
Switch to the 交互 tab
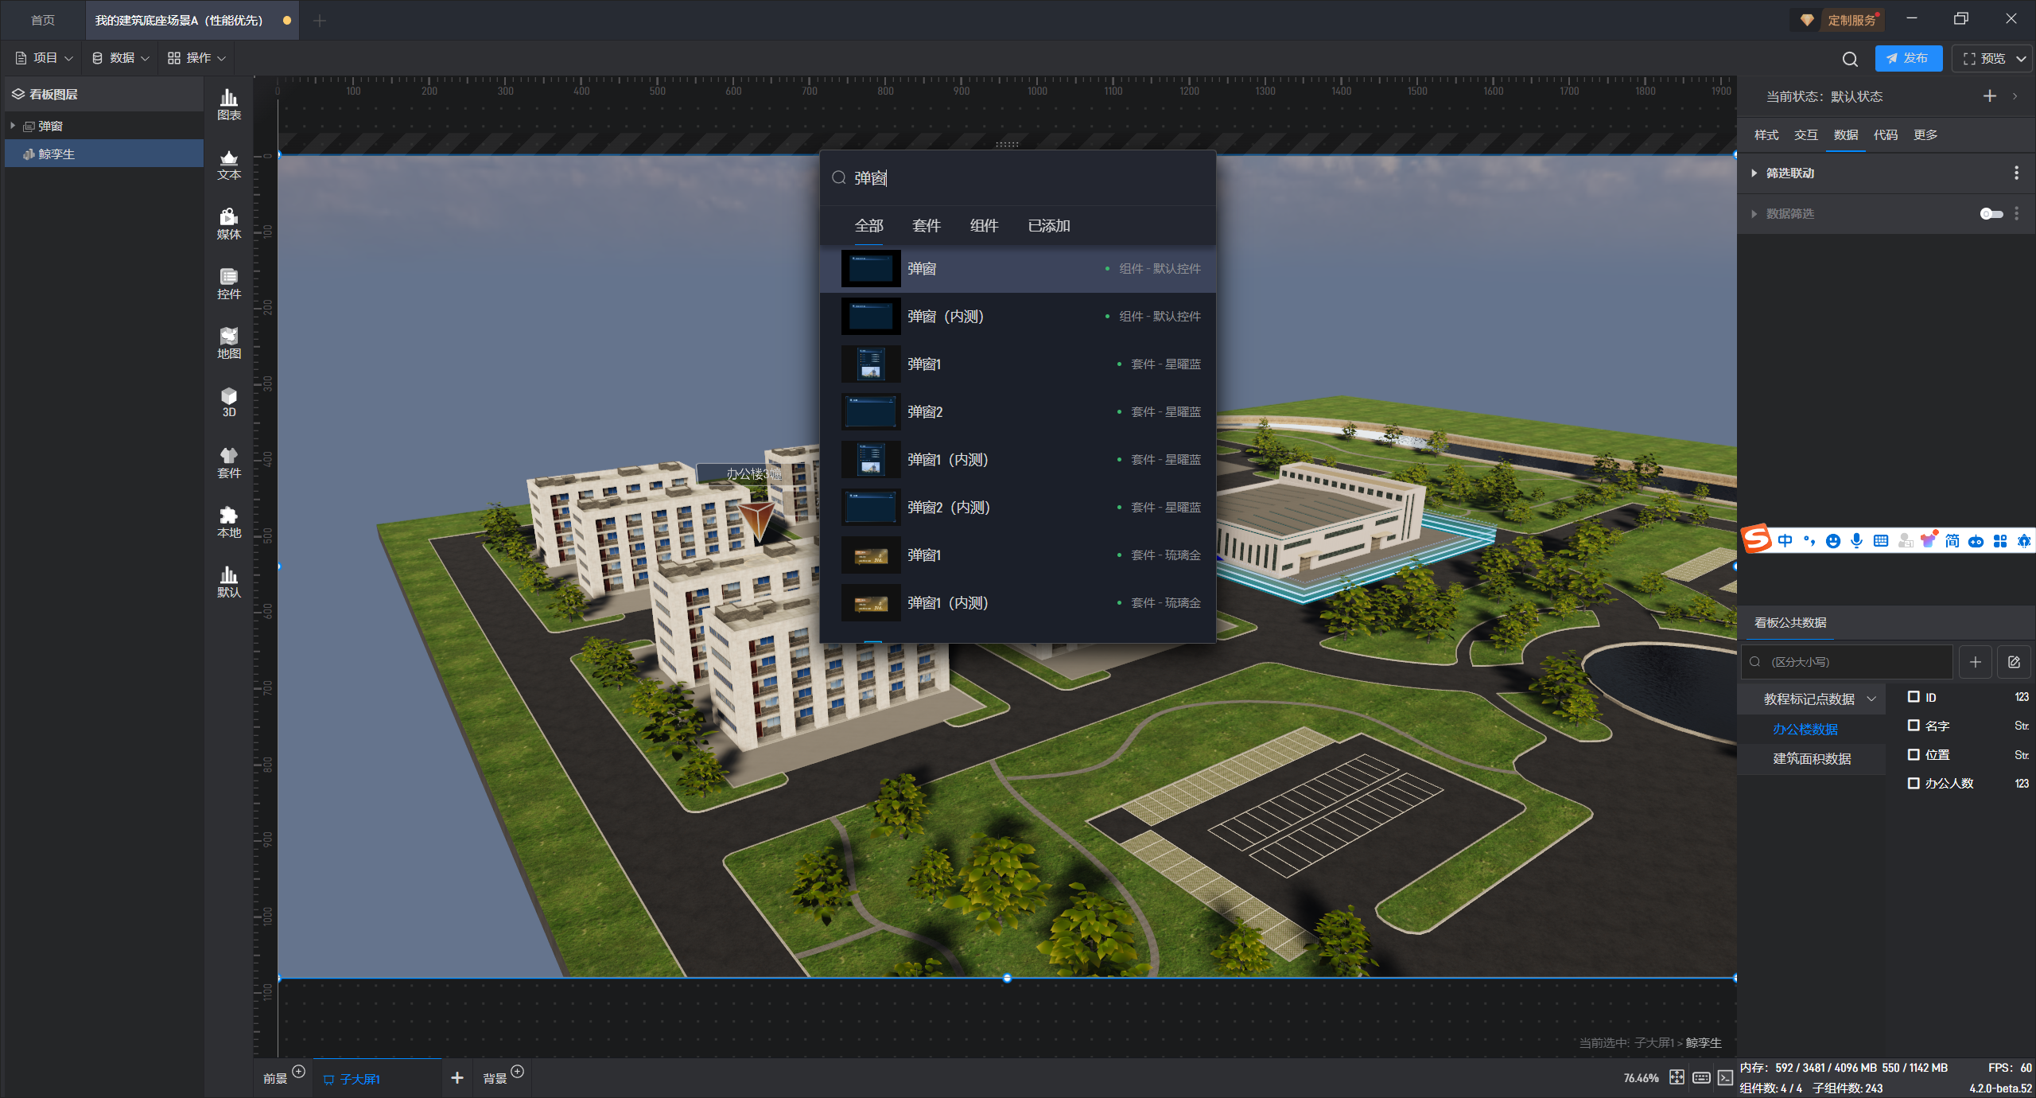pyautogui.click(x=1805, y=134)
